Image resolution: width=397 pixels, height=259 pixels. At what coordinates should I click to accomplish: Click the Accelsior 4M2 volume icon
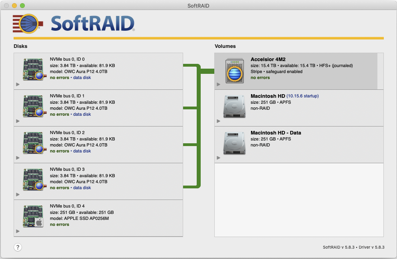[234, 71]
